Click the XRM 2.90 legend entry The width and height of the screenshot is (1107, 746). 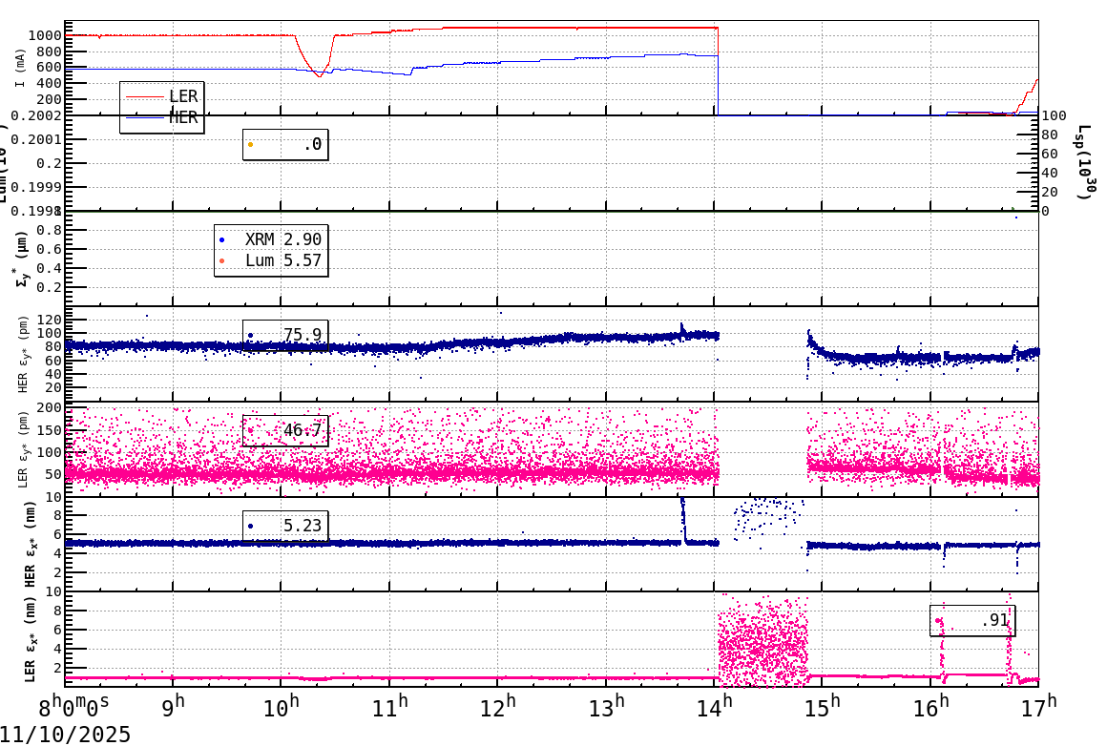(283, 239)
